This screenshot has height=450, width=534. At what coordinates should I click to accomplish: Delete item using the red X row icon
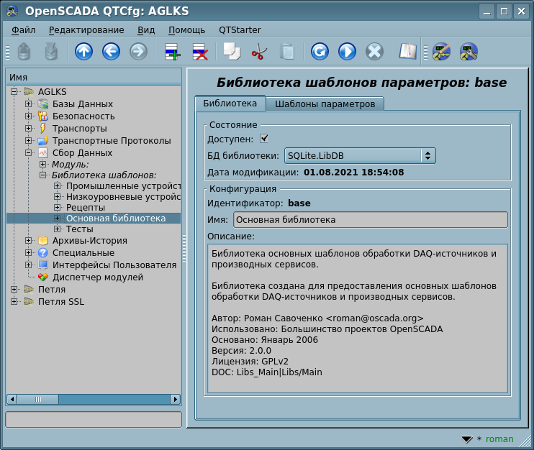(x=200, y=52)
